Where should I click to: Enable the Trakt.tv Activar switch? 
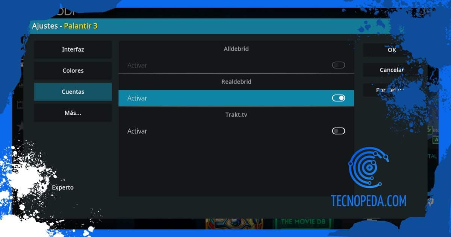(338, 131)
